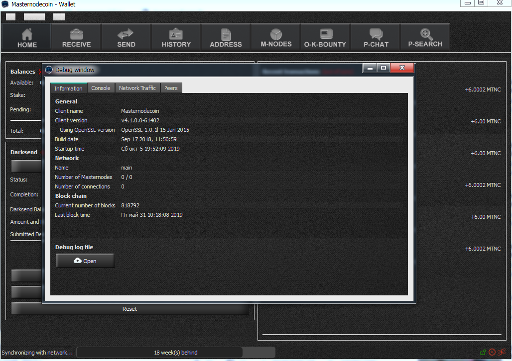The width and height of the screenshot is (512, 361).
Task: Open the P-SEARCH page
Action: [425, 37]
